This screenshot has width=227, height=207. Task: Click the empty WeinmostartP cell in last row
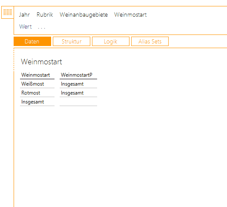[78, 102]
